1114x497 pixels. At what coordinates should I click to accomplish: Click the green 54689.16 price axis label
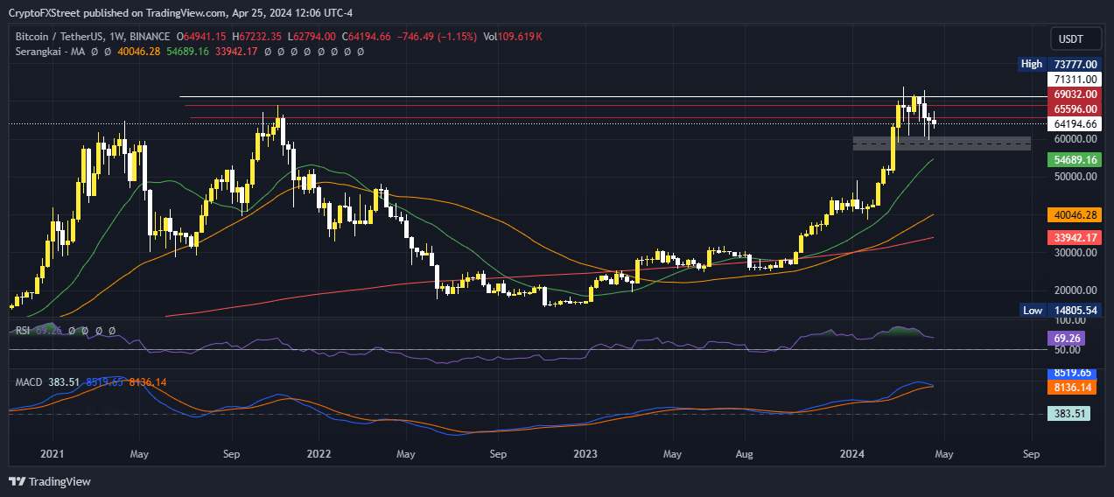point(1075,160)
